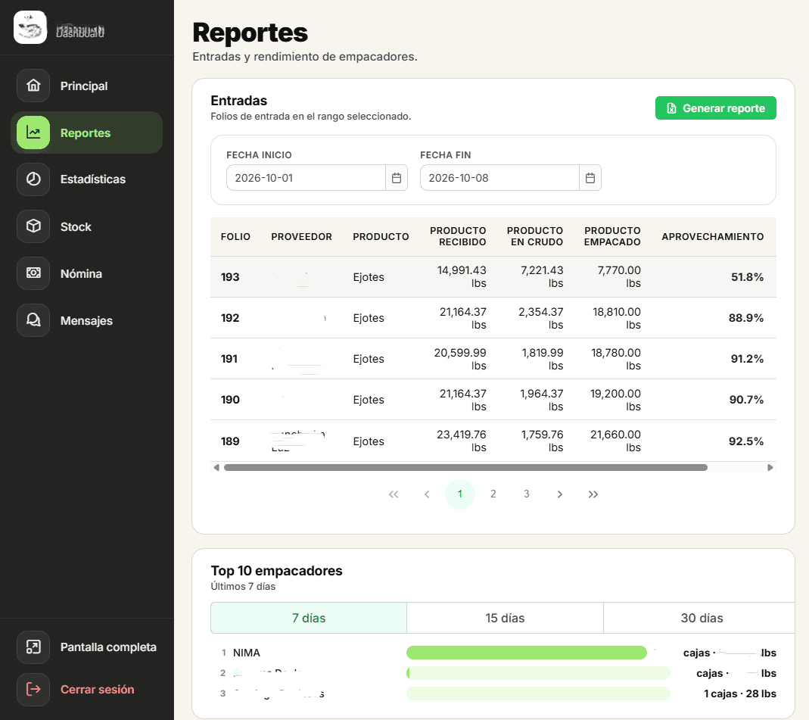Open the Mensajes chat icon

pos(33,320)
